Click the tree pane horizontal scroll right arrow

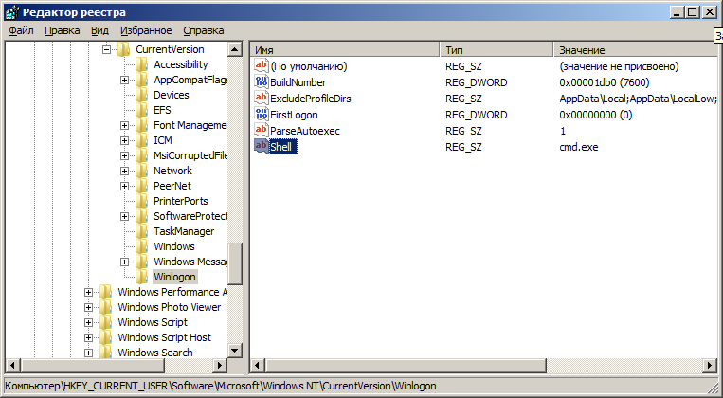(220, 366)
